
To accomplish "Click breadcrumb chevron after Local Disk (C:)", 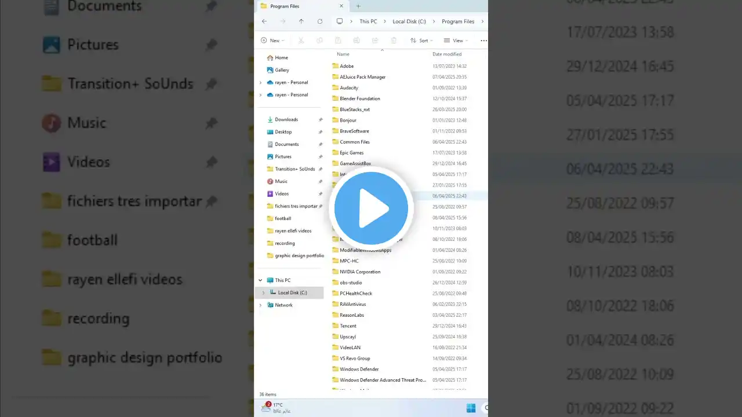I will pyautogui.click(x=434, y=21).
